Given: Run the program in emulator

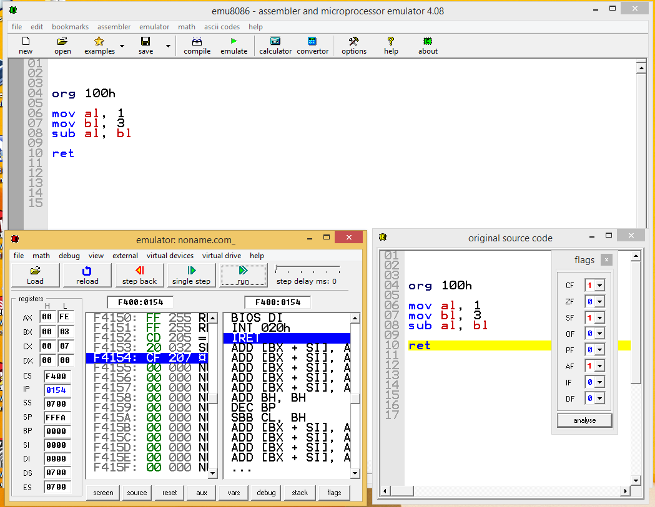Looking at the screenshot, I should click(x=243, y=275).
